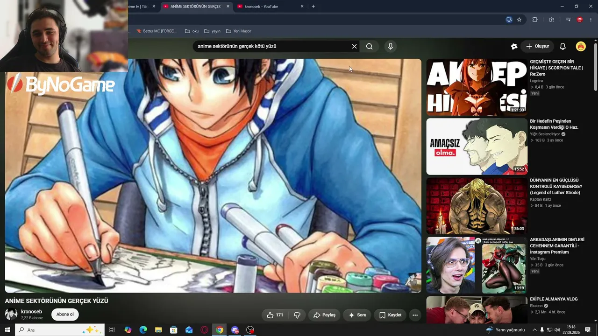The width and height of the screenshot is (598, 336).
Task: Close the kronoseb - YouTube tab
Action: (302, 7)
